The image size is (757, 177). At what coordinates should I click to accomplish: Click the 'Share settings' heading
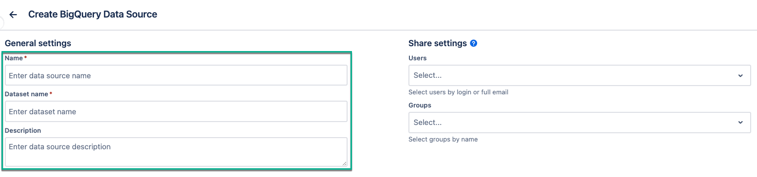438,43
